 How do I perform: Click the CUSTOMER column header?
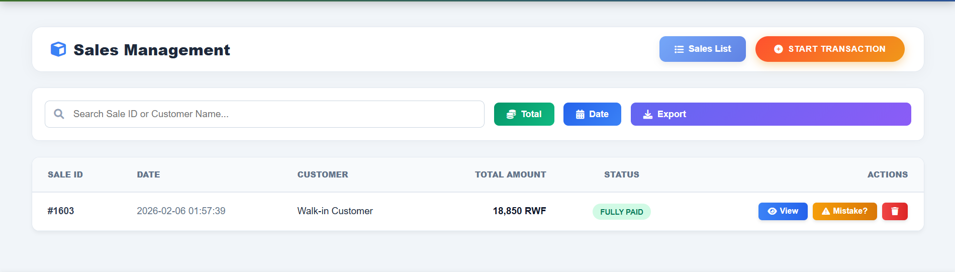tap(323, 174)
